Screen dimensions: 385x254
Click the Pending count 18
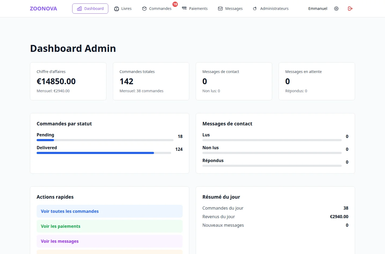[180, 136]
